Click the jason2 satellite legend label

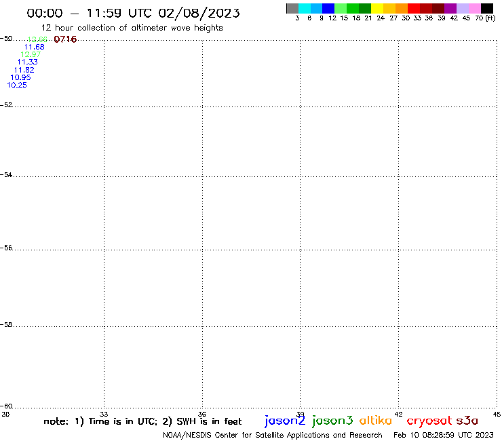click(285, 421)
